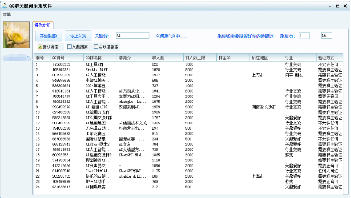Click group number 536309624
The height and width of the screenshot is (198, 351).
tap(61, 86)
